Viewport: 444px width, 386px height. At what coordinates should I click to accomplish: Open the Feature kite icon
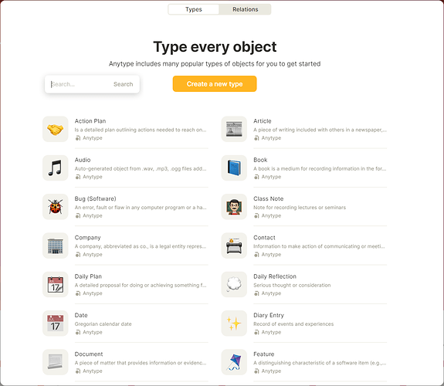click(x=234, y=362)
